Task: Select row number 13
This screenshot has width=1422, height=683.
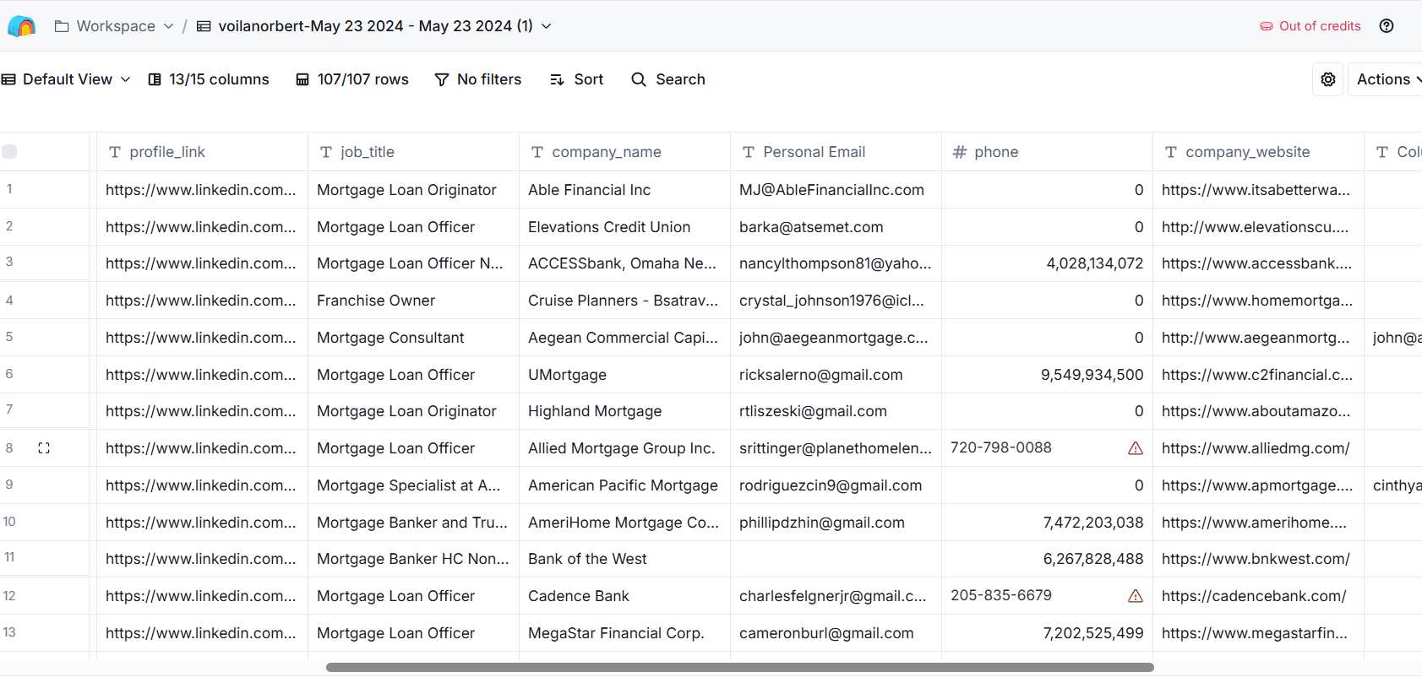Action: pyautogui.click(x=9, y=632)
